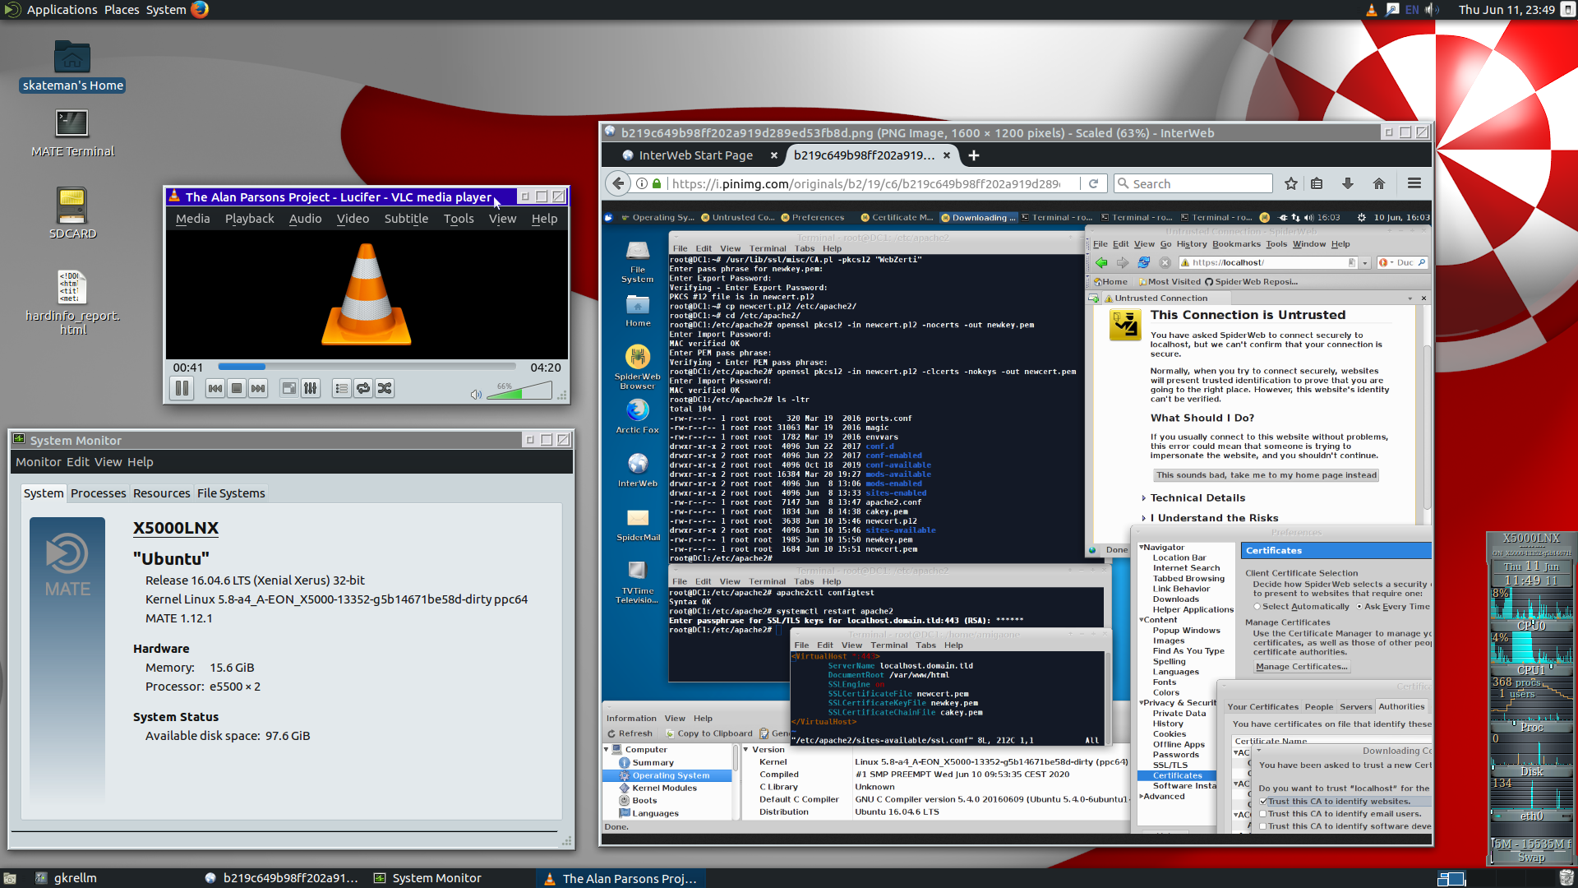Close the InterWeb Start Page tab
This screenshot has width=1578, height=888.
point(774,155)
